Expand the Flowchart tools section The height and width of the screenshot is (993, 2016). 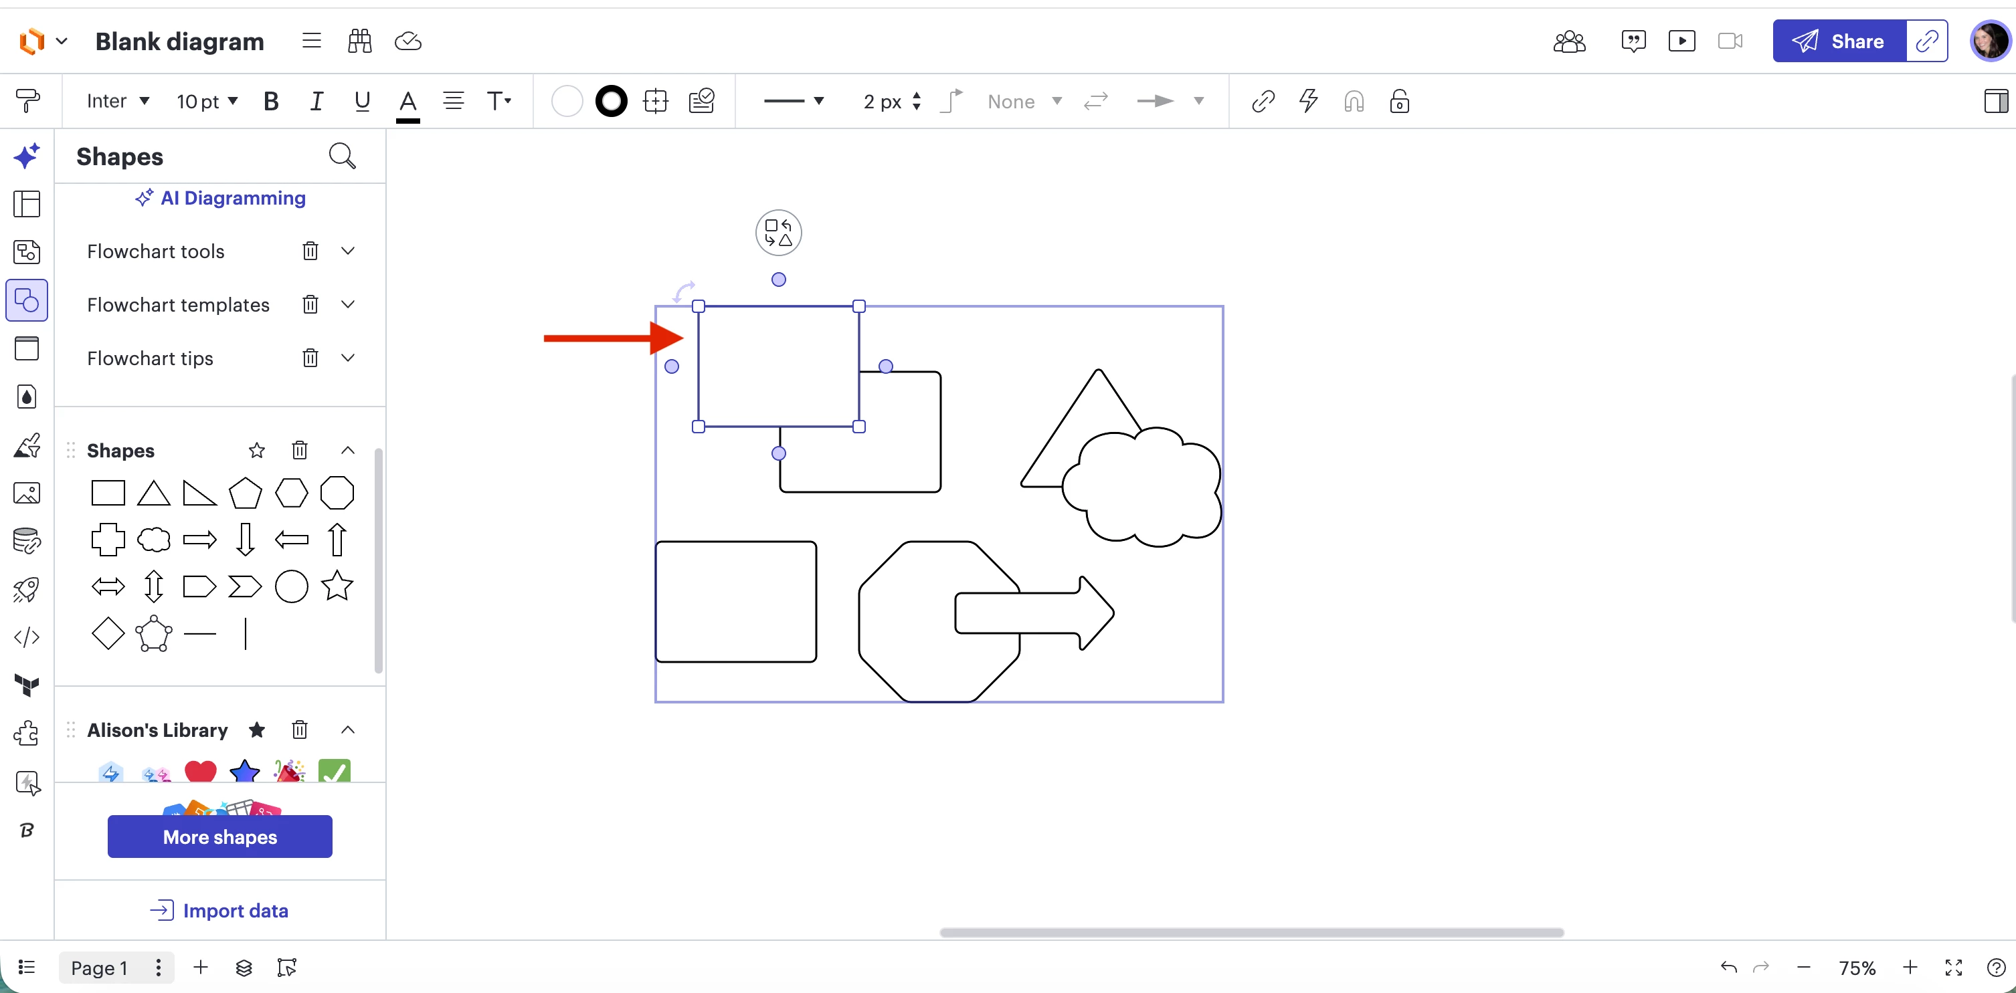[348, 251]
